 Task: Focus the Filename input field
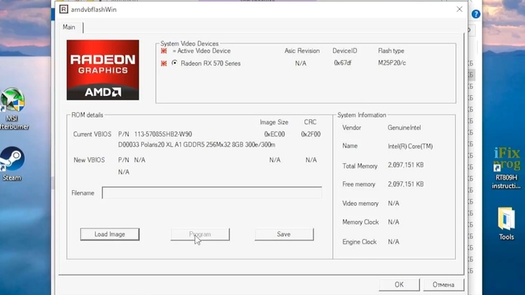(x=212, y=192)
